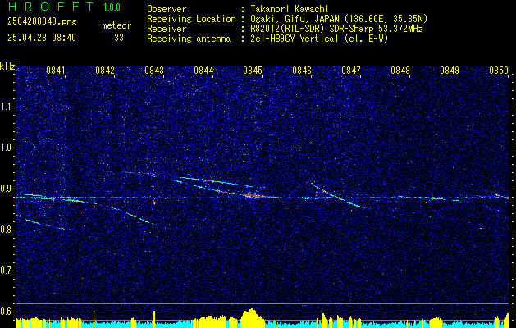Click the version number 1.0.0
This screenshot has height=328, width=516.
(112, 7)
